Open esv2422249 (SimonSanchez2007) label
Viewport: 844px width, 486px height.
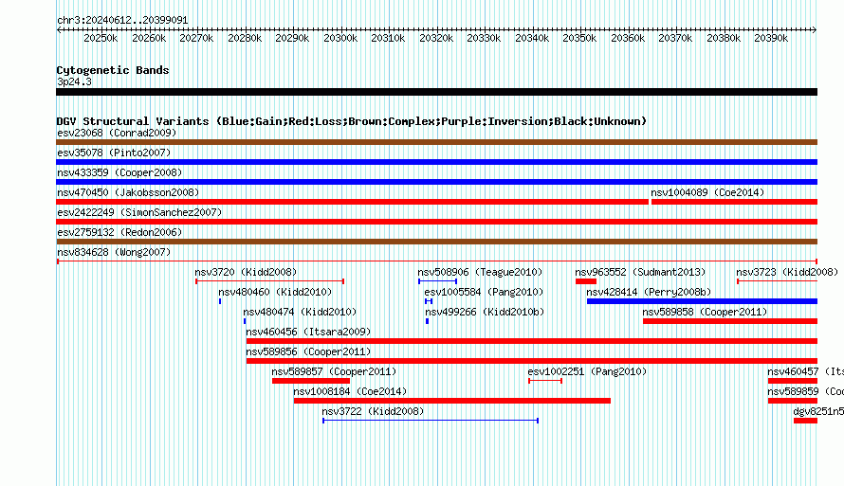[139, 212]
